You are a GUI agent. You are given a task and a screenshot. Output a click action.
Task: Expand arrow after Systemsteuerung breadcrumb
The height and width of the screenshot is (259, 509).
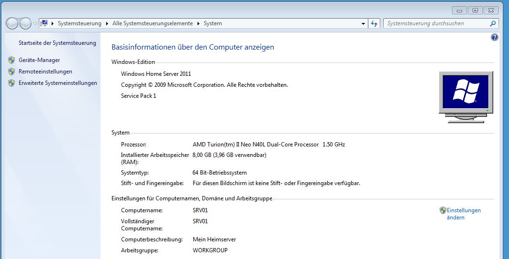pos(107,24)
